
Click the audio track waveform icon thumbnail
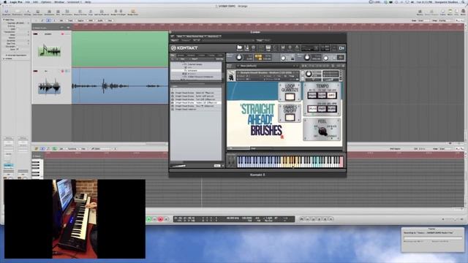(x=49, y=87)
